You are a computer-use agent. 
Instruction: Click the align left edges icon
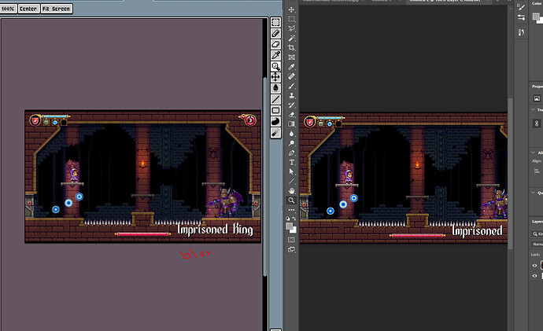537,171
